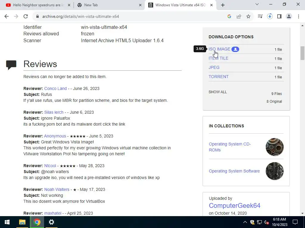Click the '9 Files' text
The image size is (305, 228).
click(x=277, y=94)
